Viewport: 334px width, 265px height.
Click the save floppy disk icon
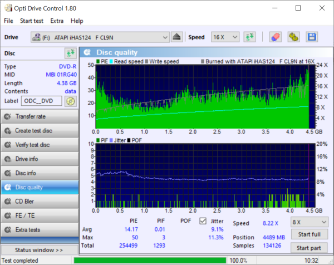point(311,37)
